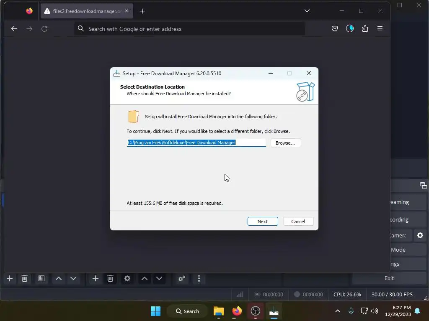
Task: Open OBS virtual camera settings gear
Action: click(x=420, y=235)
